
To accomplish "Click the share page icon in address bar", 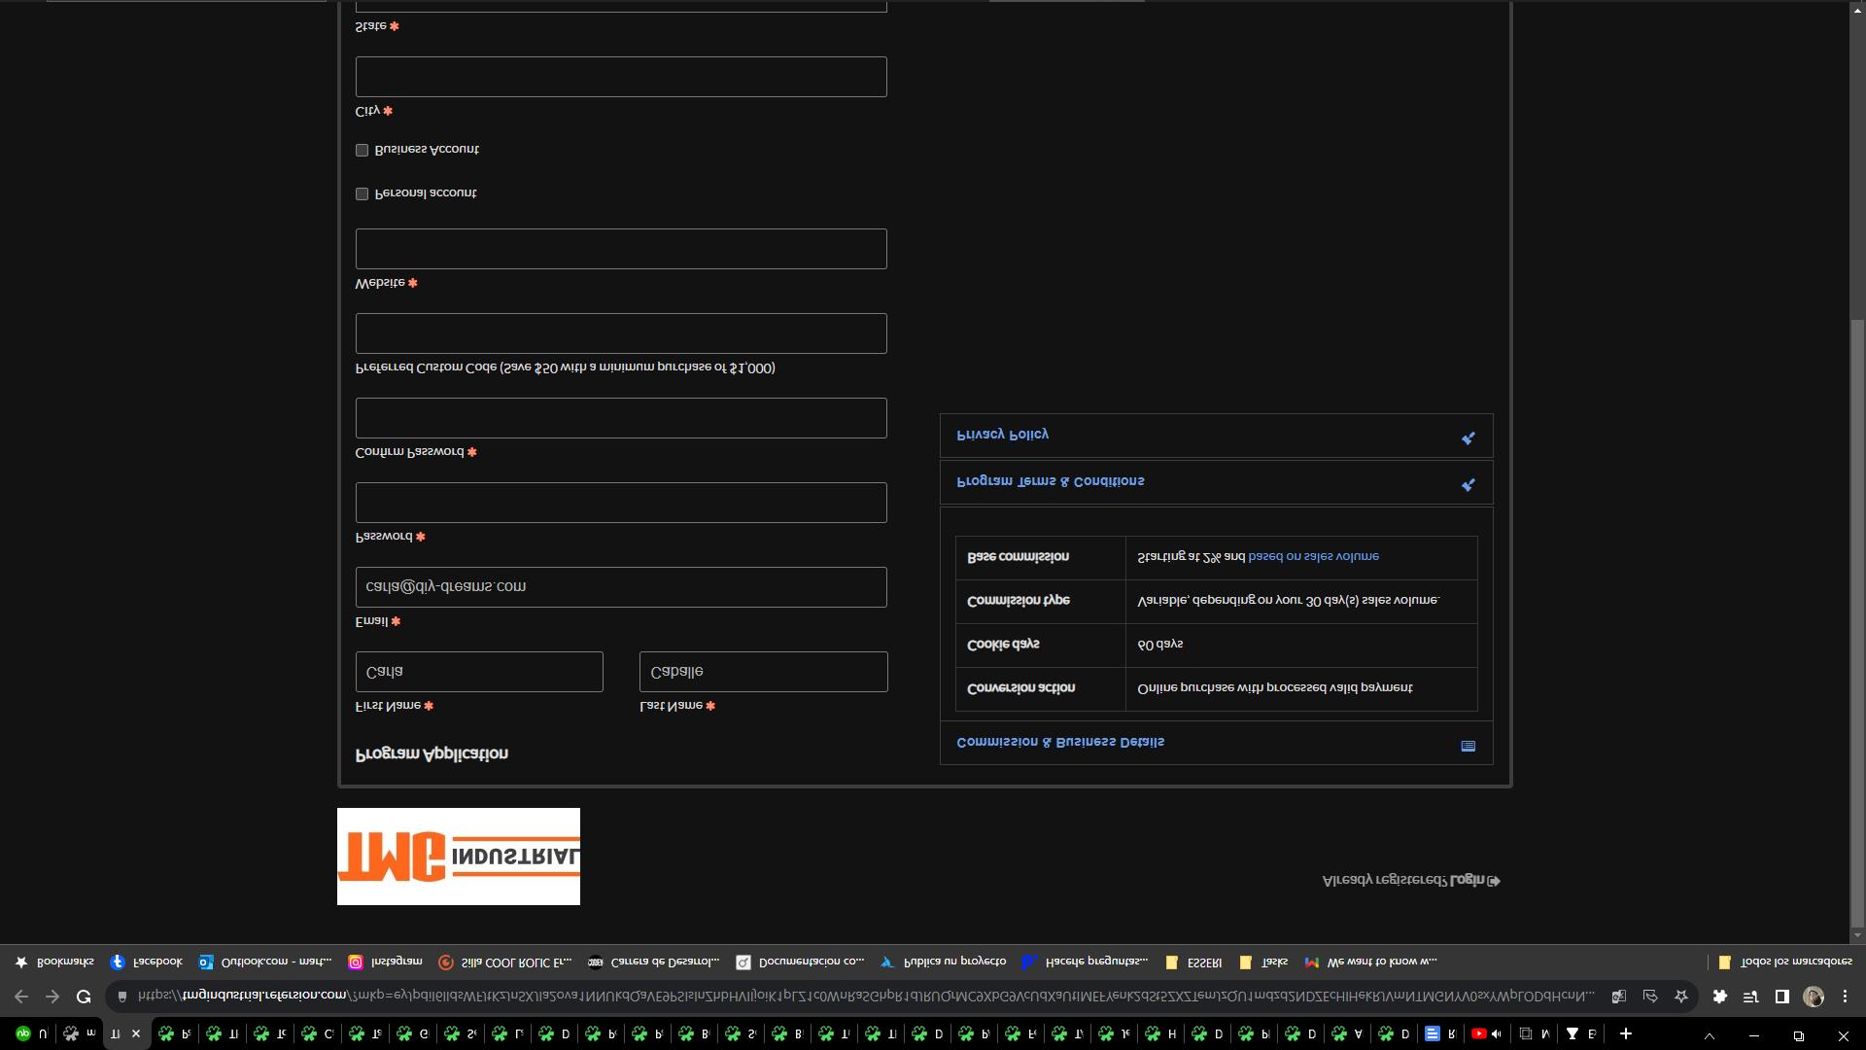I will click(1649, 997).
